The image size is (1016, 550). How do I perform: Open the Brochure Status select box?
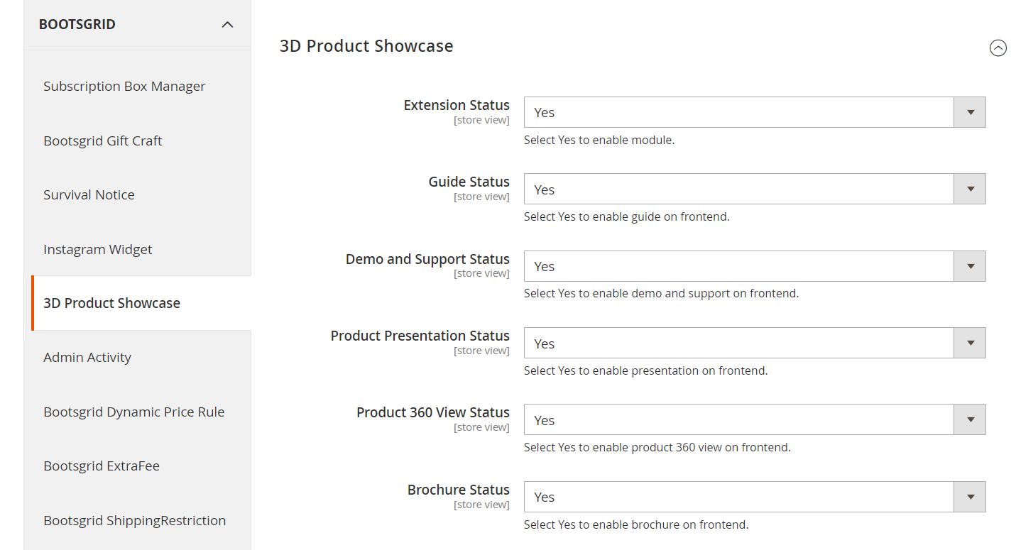pyautogui.click(x=755, y=497)
